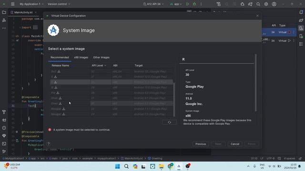Launch the second virtual device play icon
Screen dimensions: 305x171
289,40
